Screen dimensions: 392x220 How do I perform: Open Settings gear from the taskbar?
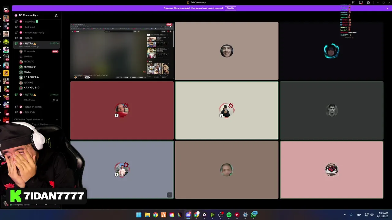point(245,215)
